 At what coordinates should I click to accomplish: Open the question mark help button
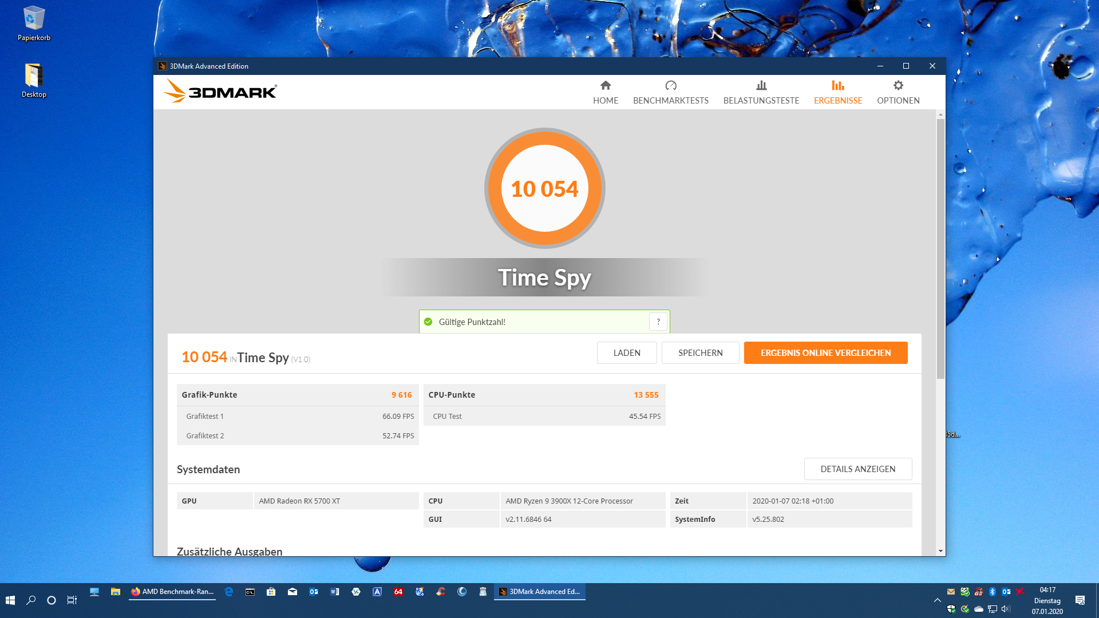pos(658,322)
